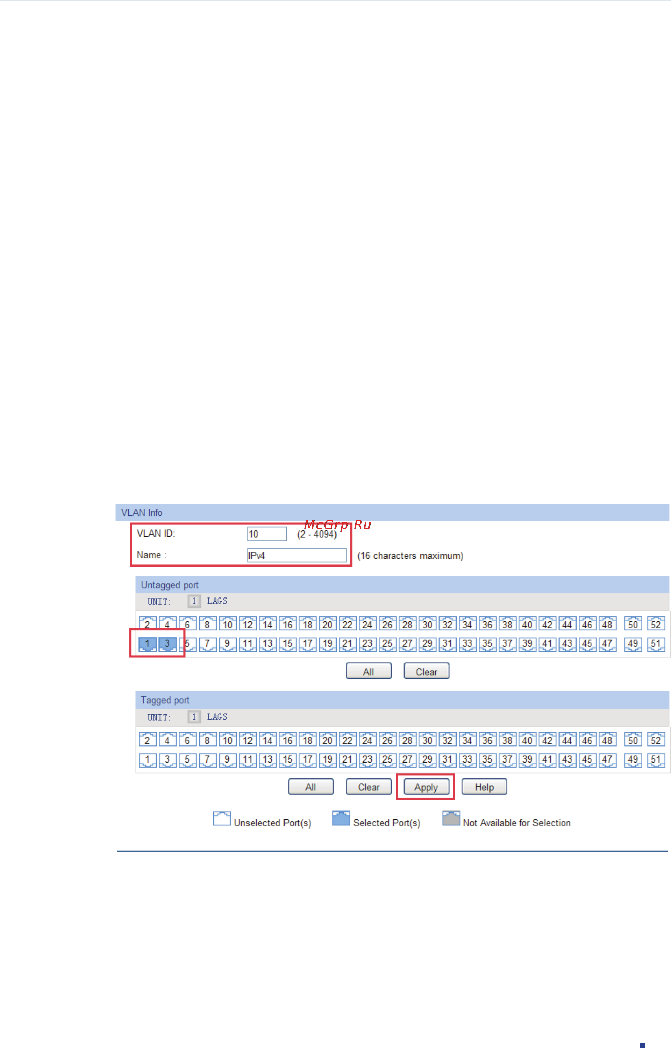Select port 21 in Tagged port

pos(348,760)
